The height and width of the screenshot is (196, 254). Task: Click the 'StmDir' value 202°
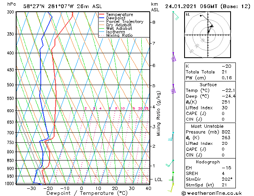[227, 179]
